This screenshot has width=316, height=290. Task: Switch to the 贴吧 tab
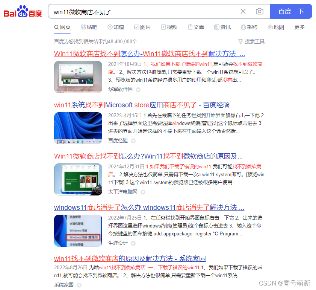tap(89, 27)
